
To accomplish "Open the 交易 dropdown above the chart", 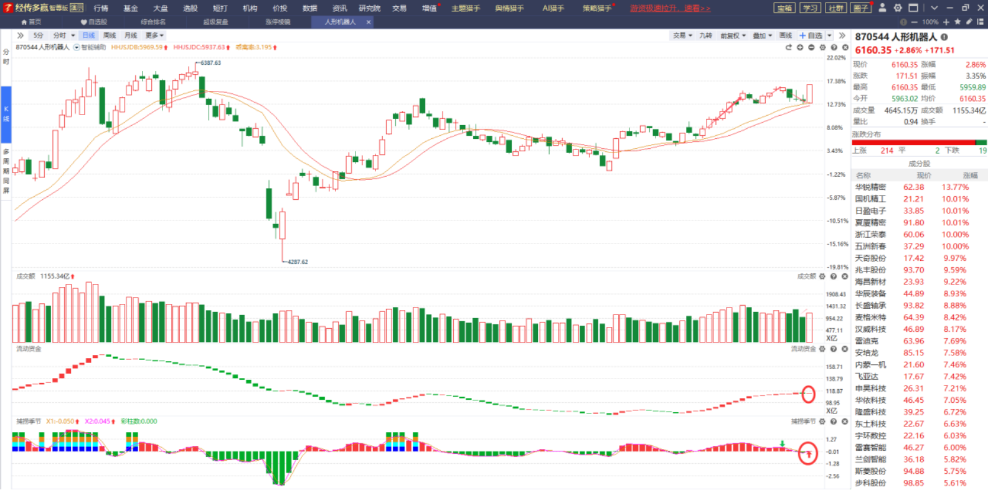I will 682,35.
